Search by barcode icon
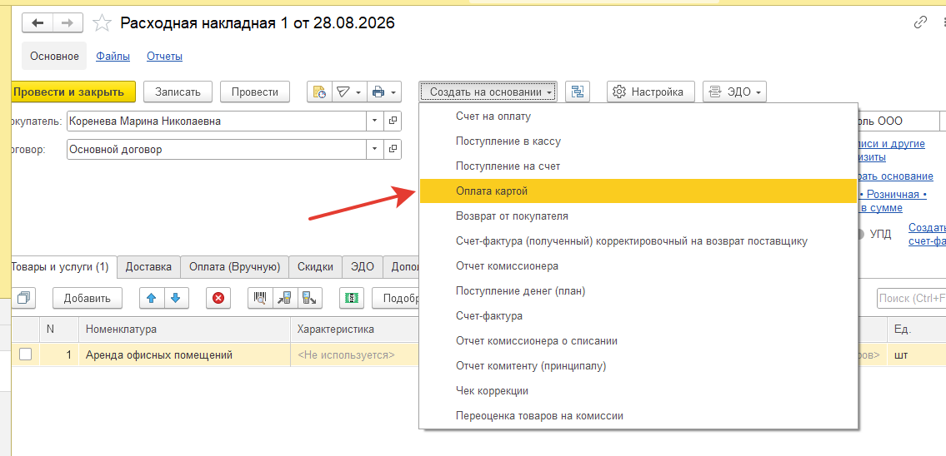The width and height of the screenshot is (946, 456). pyautogui.click(x=260, y=298)
